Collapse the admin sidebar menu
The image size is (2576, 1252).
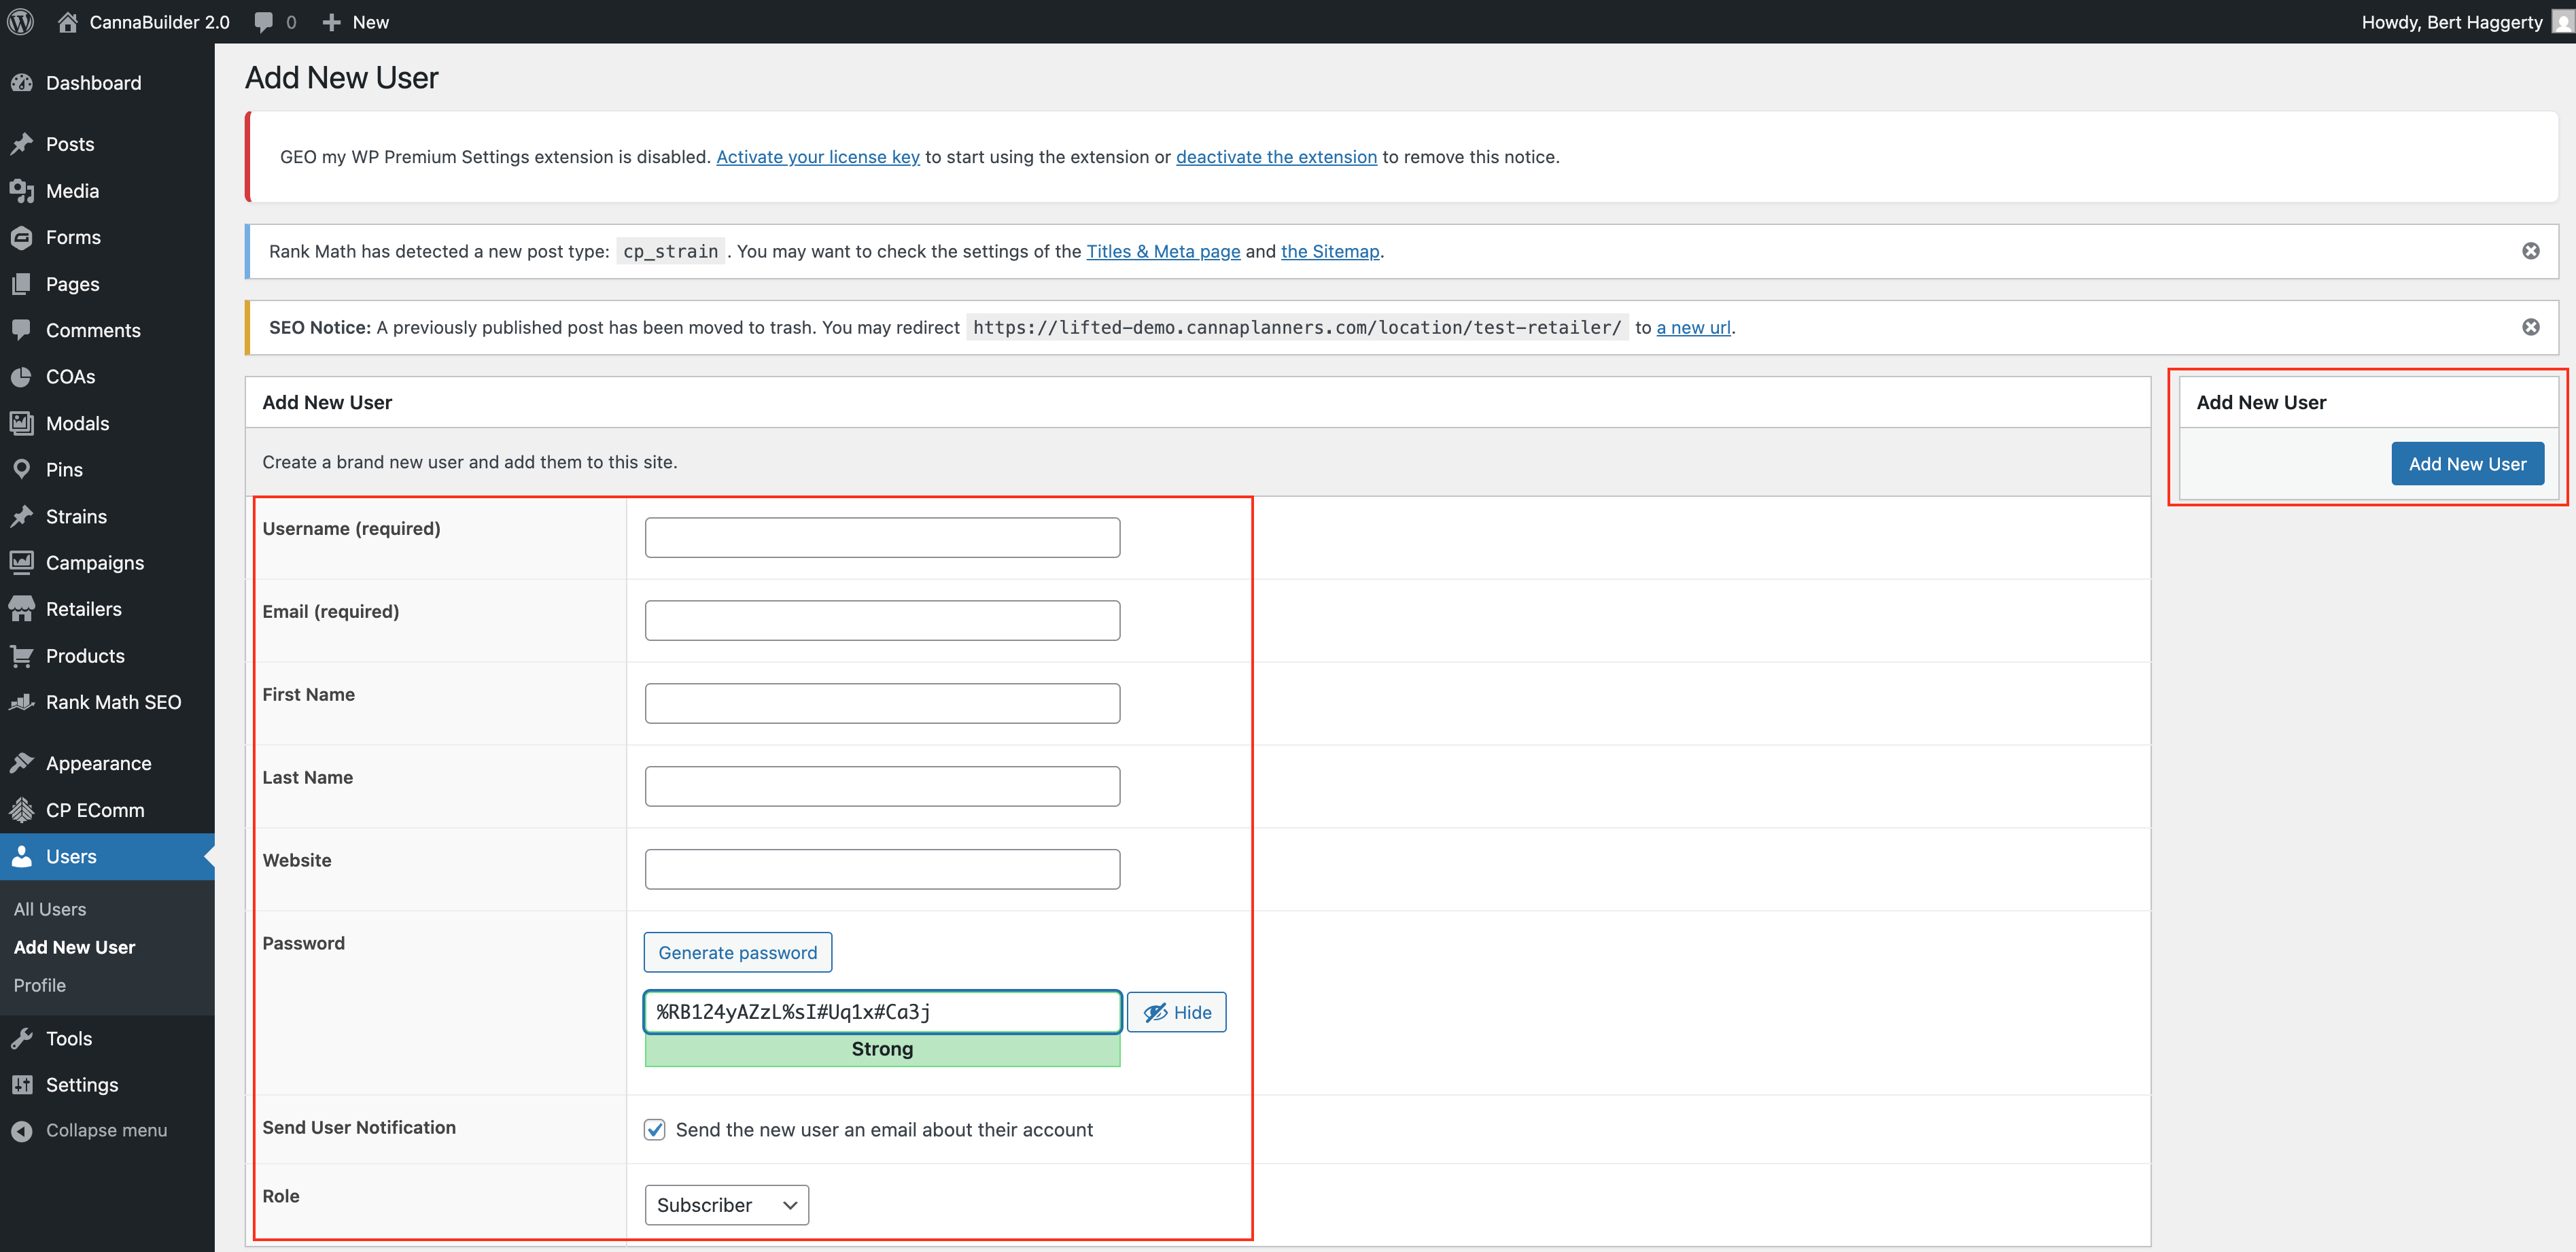coord(106,1130)
